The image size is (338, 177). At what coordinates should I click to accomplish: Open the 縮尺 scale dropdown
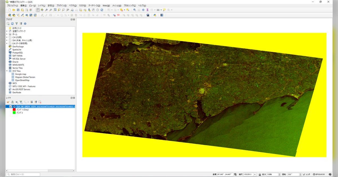[x=255, y=174]
